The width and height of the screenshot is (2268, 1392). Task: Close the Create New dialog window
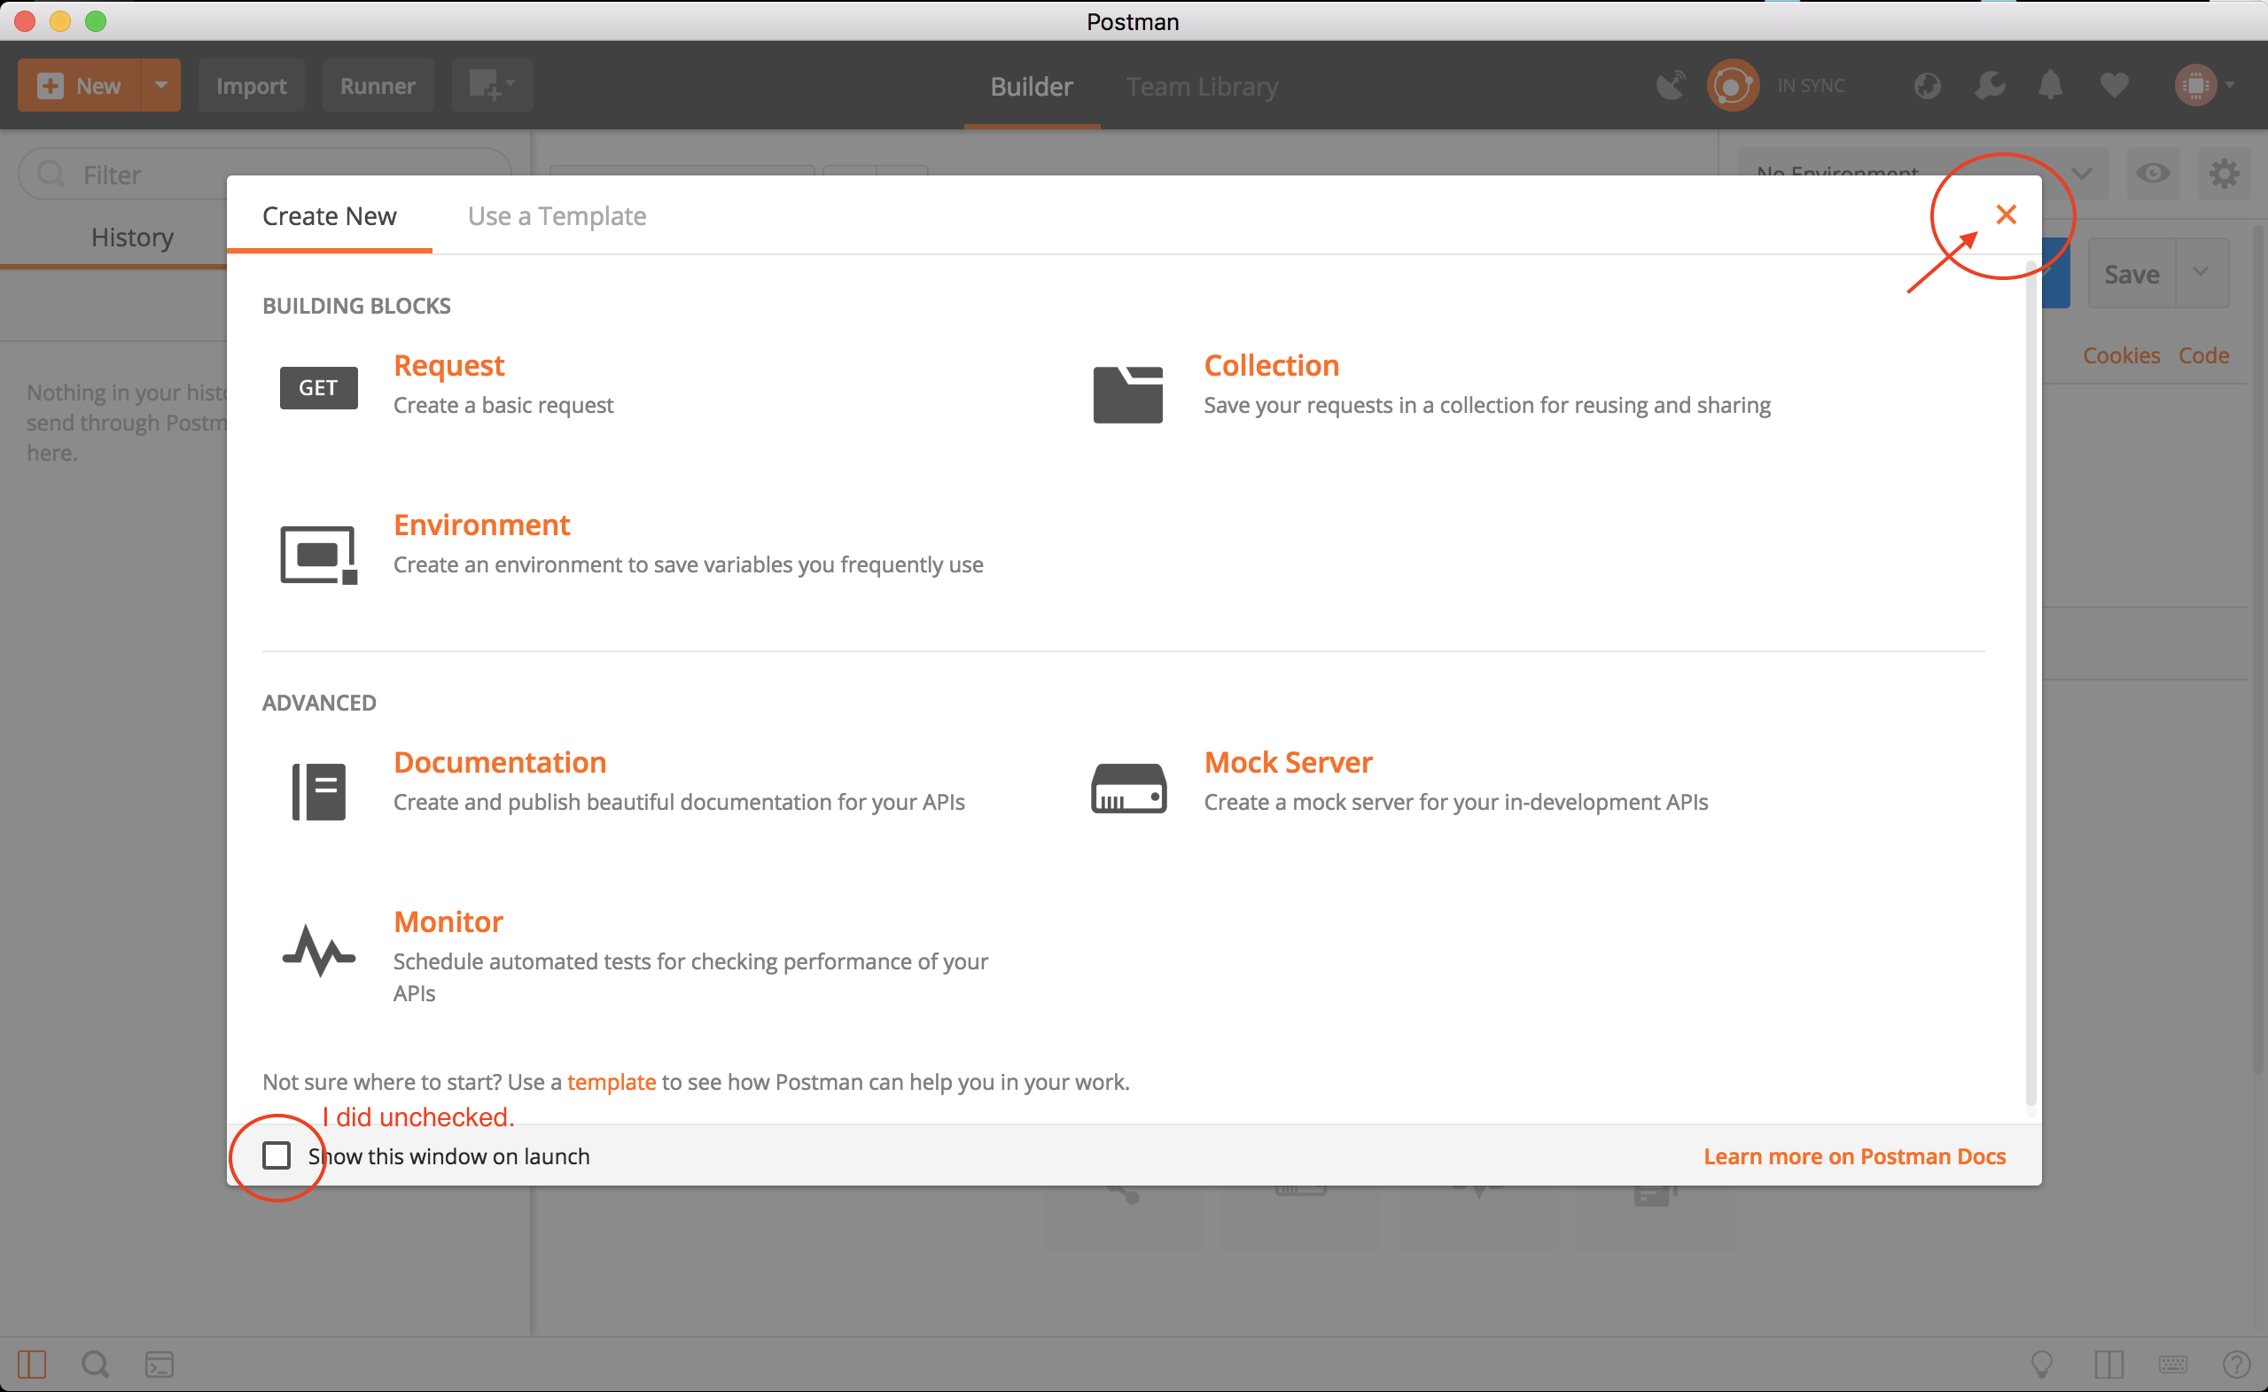[2007, 215]
